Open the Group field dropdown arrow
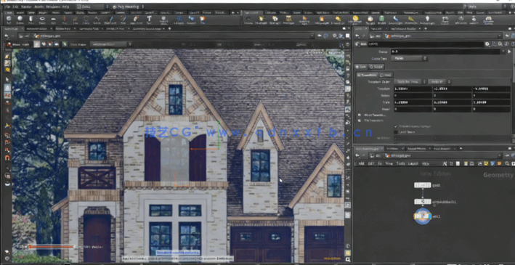Screen dimensions: 515x265 pyautogui.click(x=504, y=52)
